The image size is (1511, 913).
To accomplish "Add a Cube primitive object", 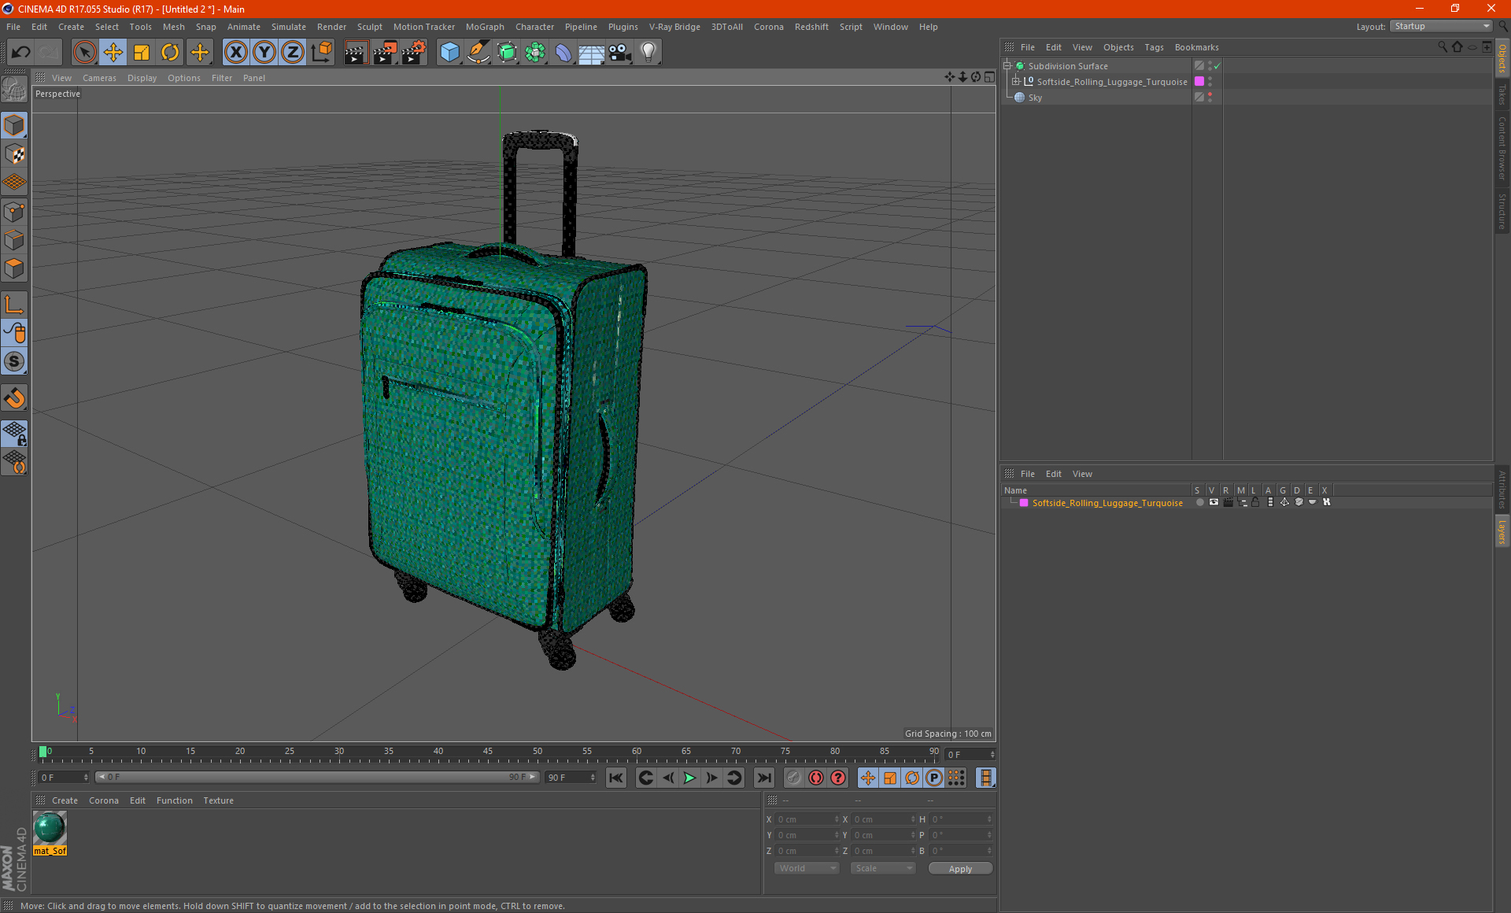I will tap(449, 52).
